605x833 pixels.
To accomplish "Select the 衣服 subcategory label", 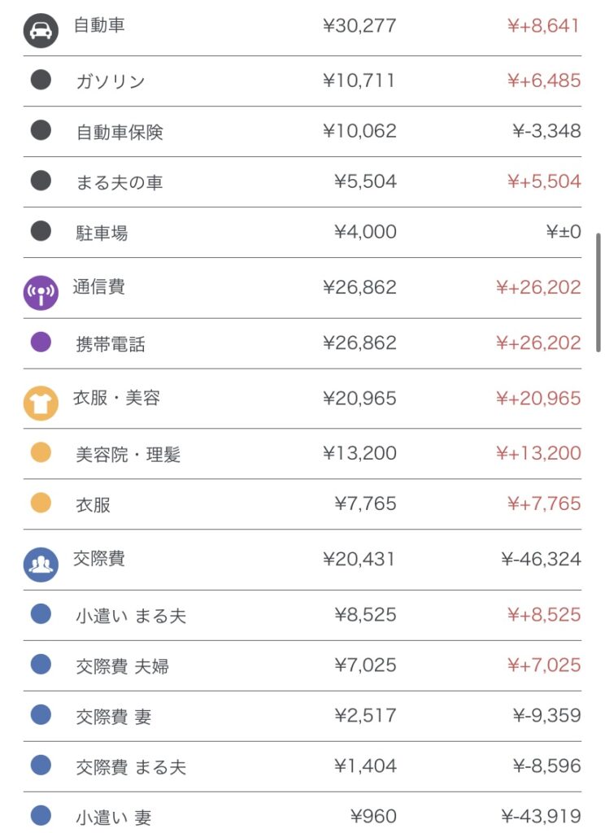I will pos(93,504).
